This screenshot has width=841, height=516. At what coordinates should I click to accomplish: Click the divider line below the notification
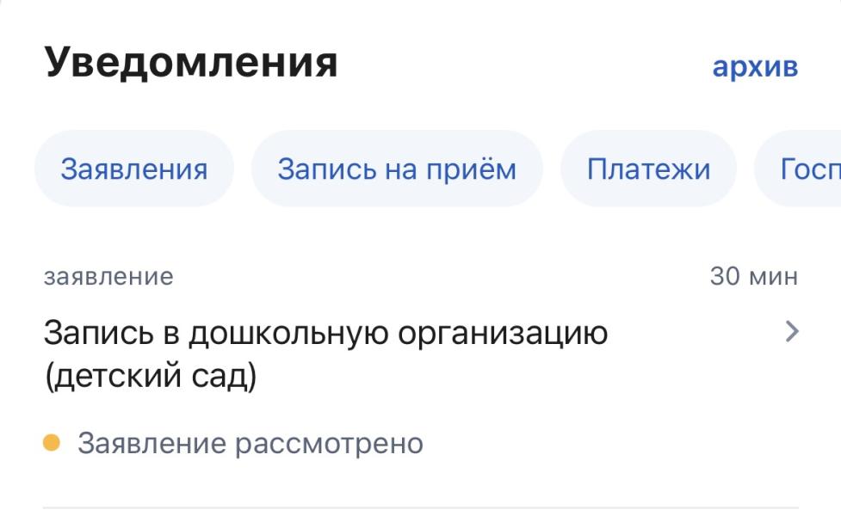420,507
